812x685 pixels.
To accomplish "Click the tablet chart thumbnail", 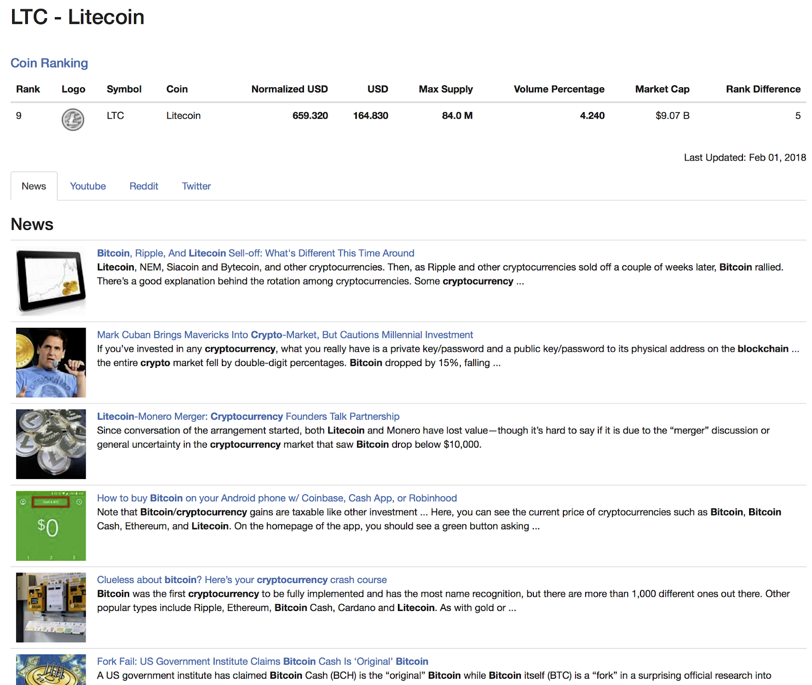I will pos(51,281).
